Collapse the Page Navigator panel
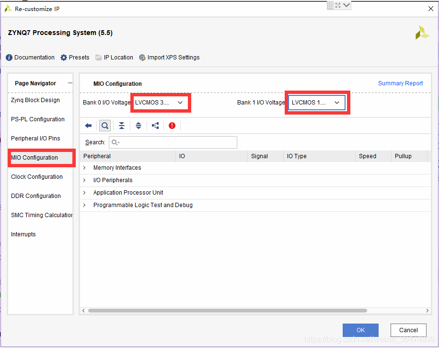Viewport: 439px width, 348px height. (x=70, y=83)
